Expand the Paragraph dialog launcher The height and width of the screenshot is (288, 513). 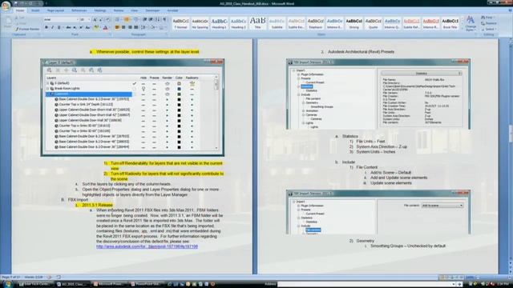click(167, 34)
